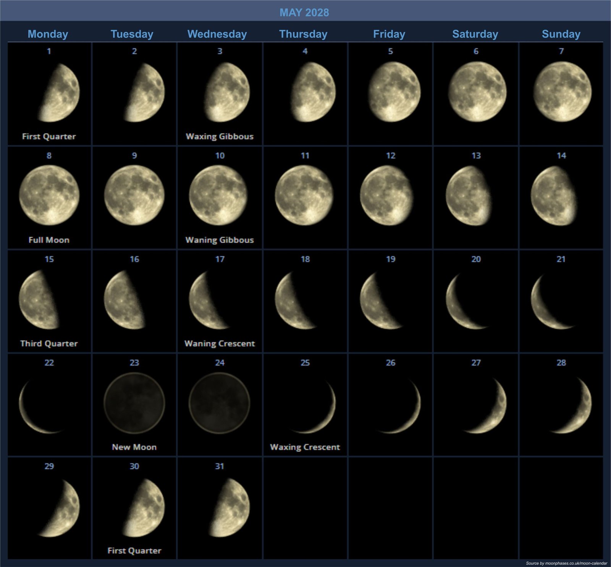This screenshot has height=567, width=611.
Task: Select the date number 14
Action: coord(561,156)
